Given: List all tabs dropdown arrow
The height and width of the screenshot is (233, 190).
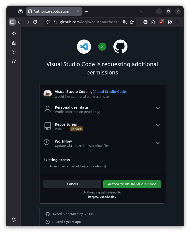Looking at the screenshot, I should (141, 11).
